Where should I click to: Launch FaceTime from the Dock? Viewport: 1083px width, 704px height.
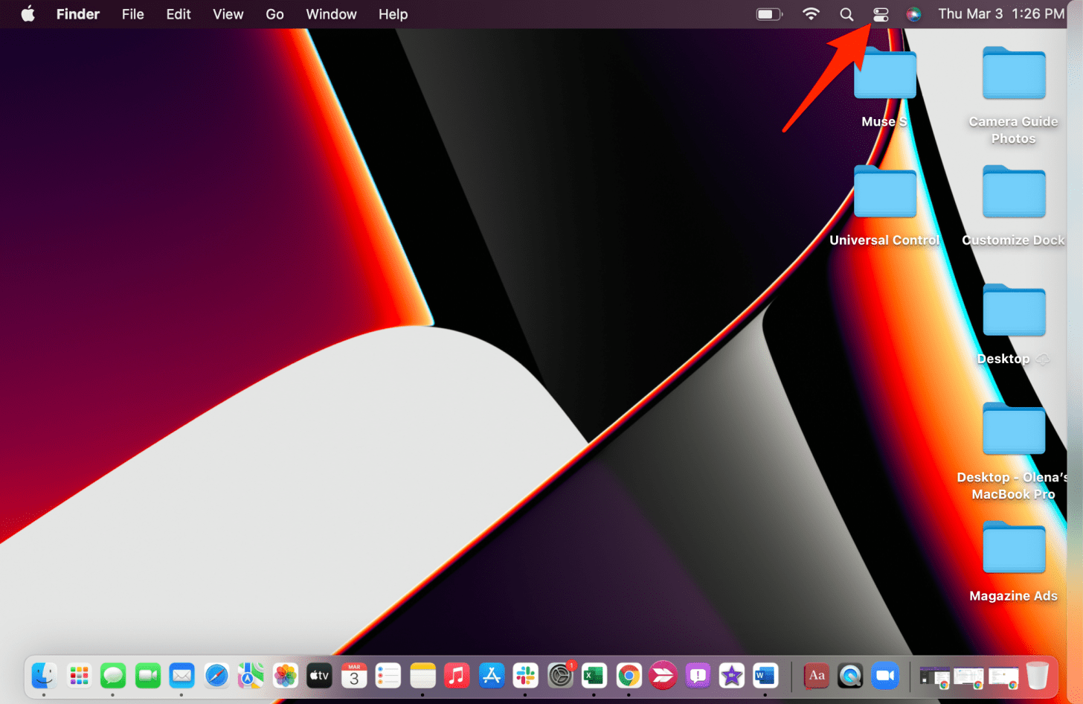point(147,676)
